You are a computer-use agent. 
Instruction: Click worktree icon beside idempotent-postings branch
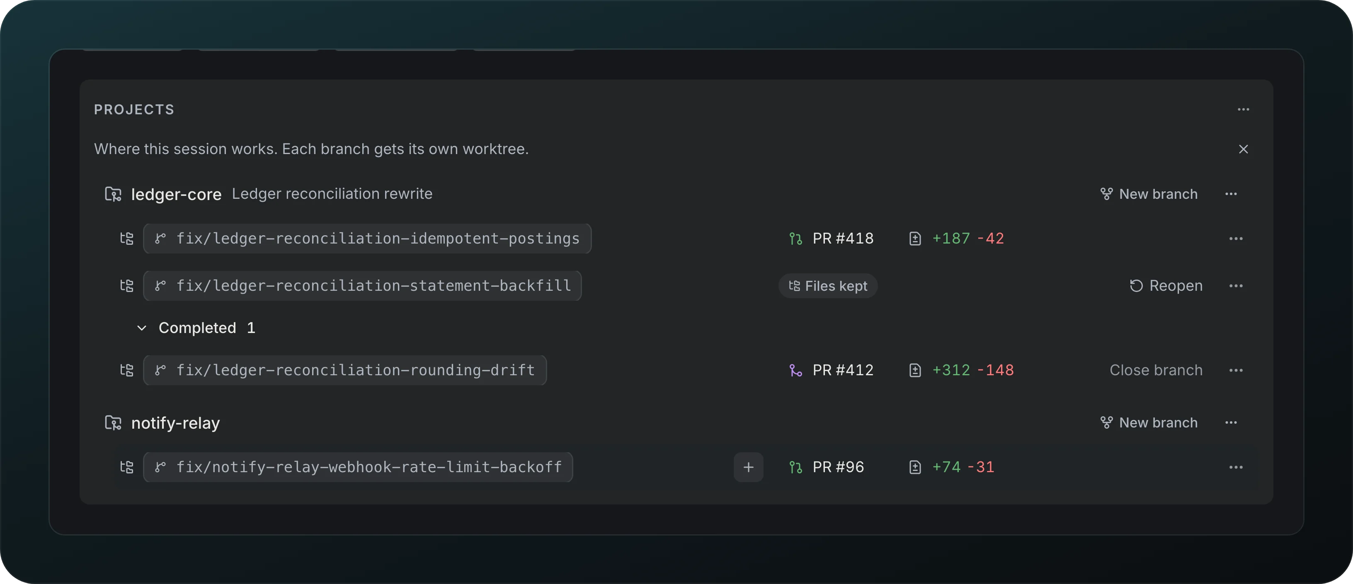(x=126, y=239)
